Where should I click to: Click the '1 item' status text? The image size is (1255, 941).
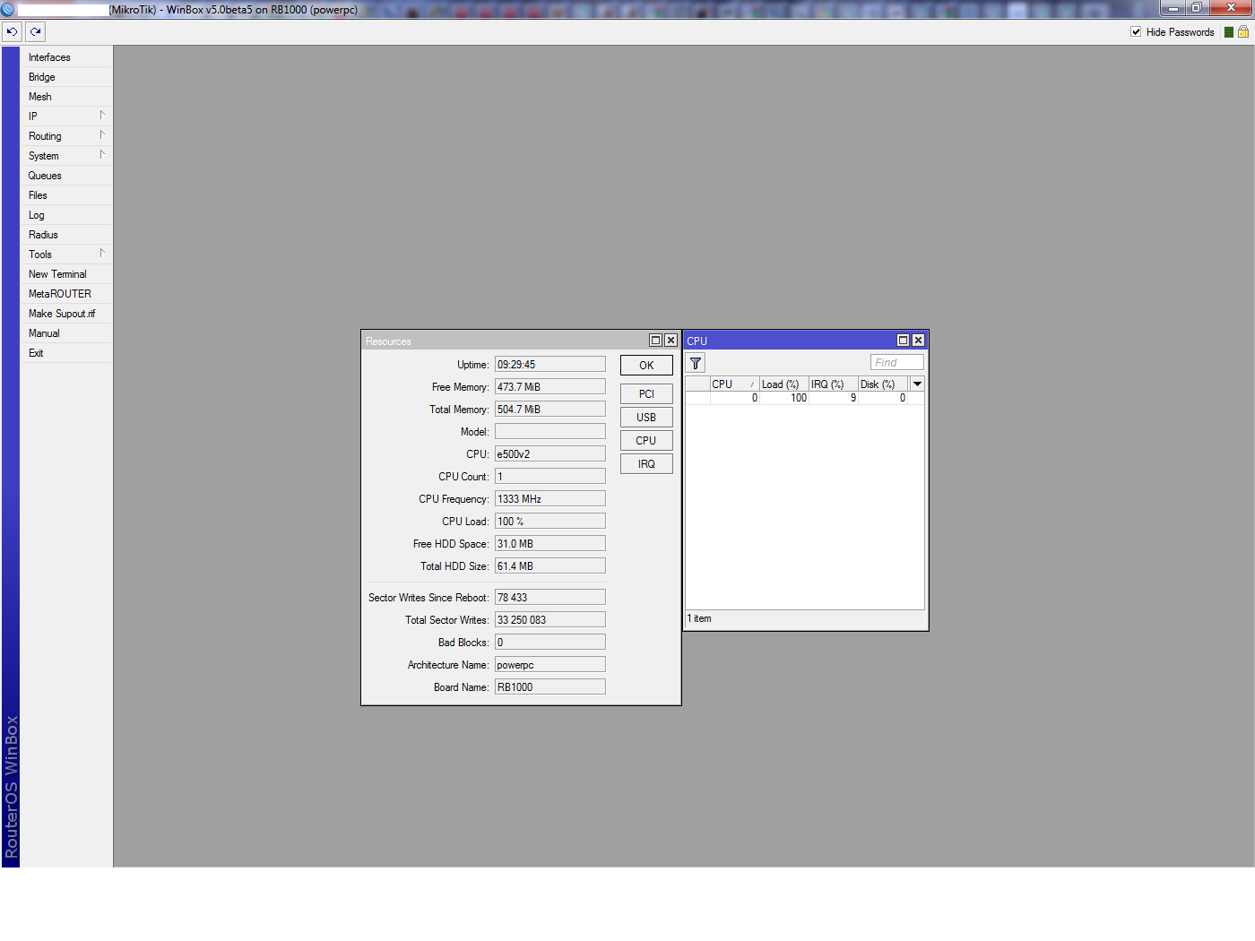point(699,619)
